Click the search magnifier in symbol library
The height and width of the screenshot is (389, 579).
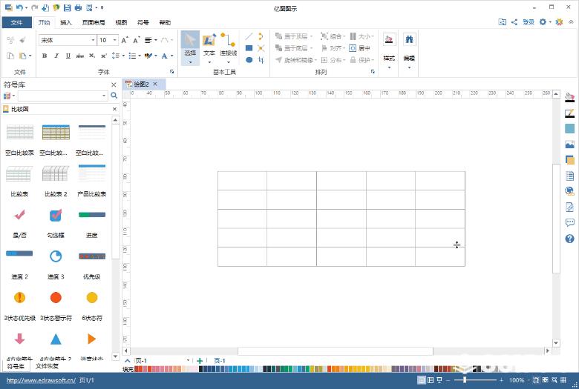coord(114,96)
